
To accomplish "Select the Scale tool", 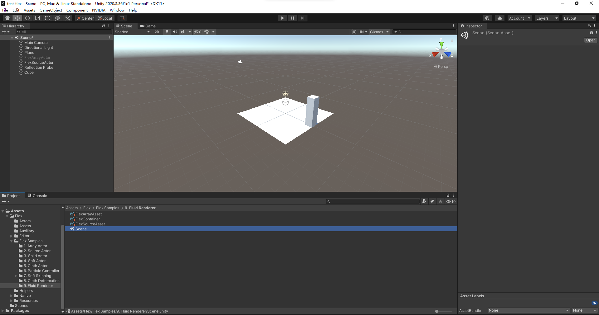I will 37,18.
